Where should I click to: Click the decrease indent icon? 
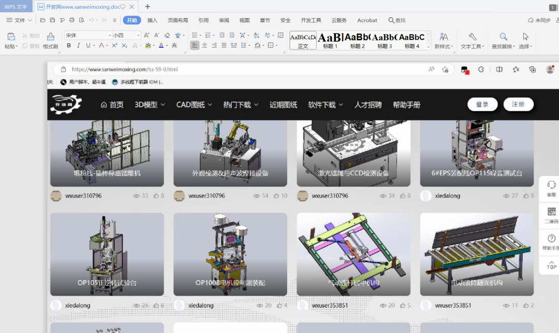pyautogui.click(x=222, y=35)
